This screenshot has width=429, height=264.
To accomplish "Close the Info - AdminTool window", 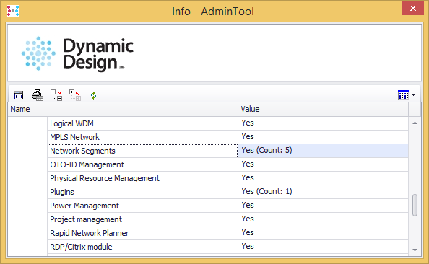I will coord(412,8).
